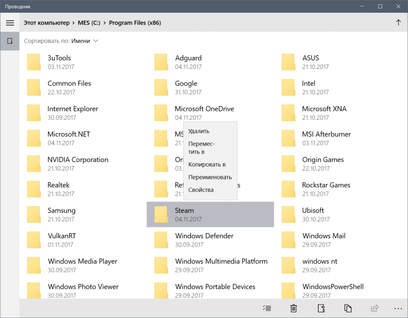Choose Переименовать in the context menu
Screen dimensions: 408x318
210,177
